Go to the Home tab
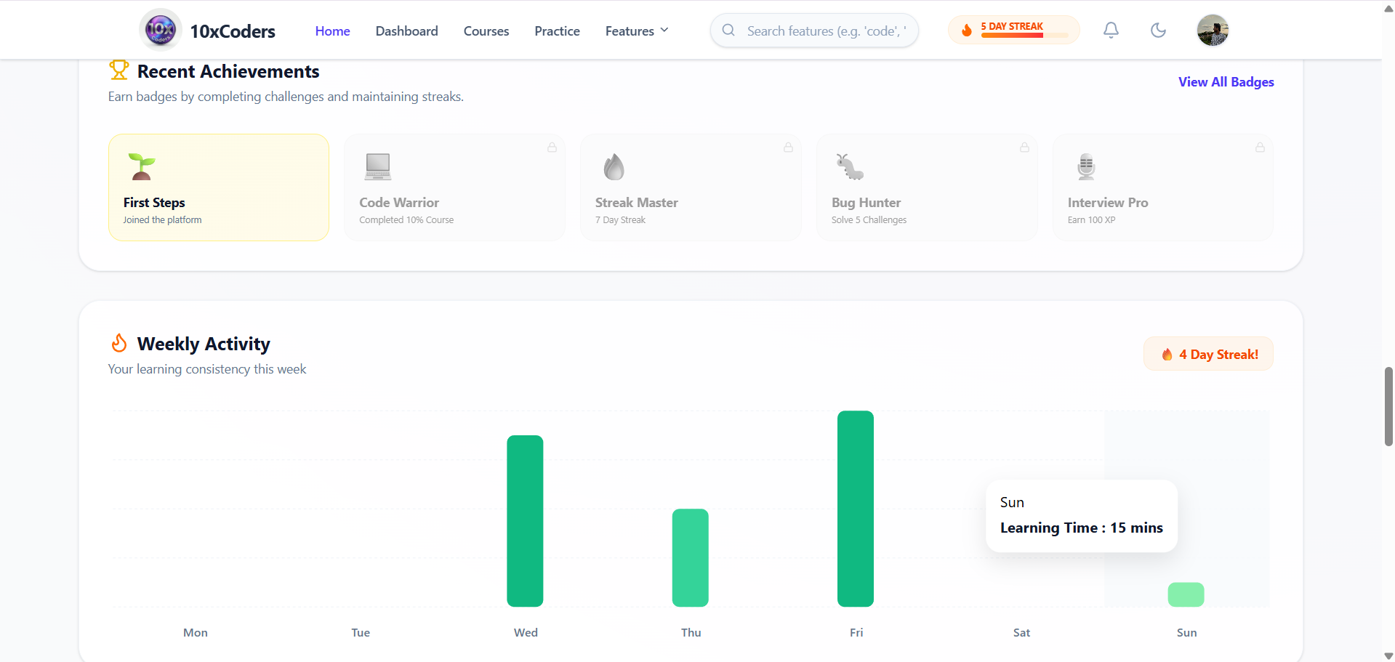 (x=333, y=31)
